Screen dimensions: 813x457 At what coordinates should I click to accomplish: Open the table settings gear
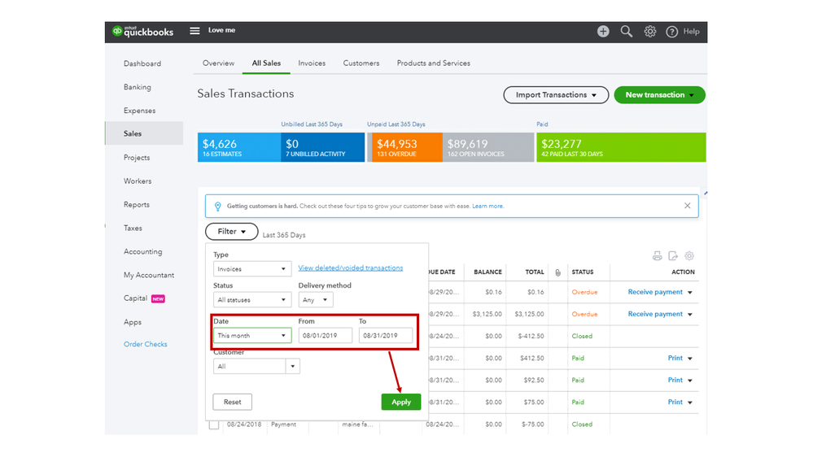[689, 255]
